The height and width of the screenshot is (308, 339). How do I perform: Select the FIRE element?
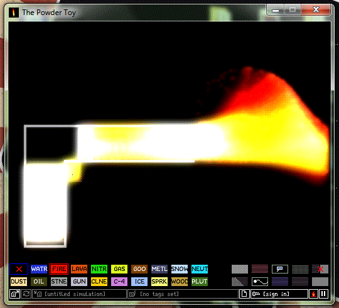[x=59, y=269]
